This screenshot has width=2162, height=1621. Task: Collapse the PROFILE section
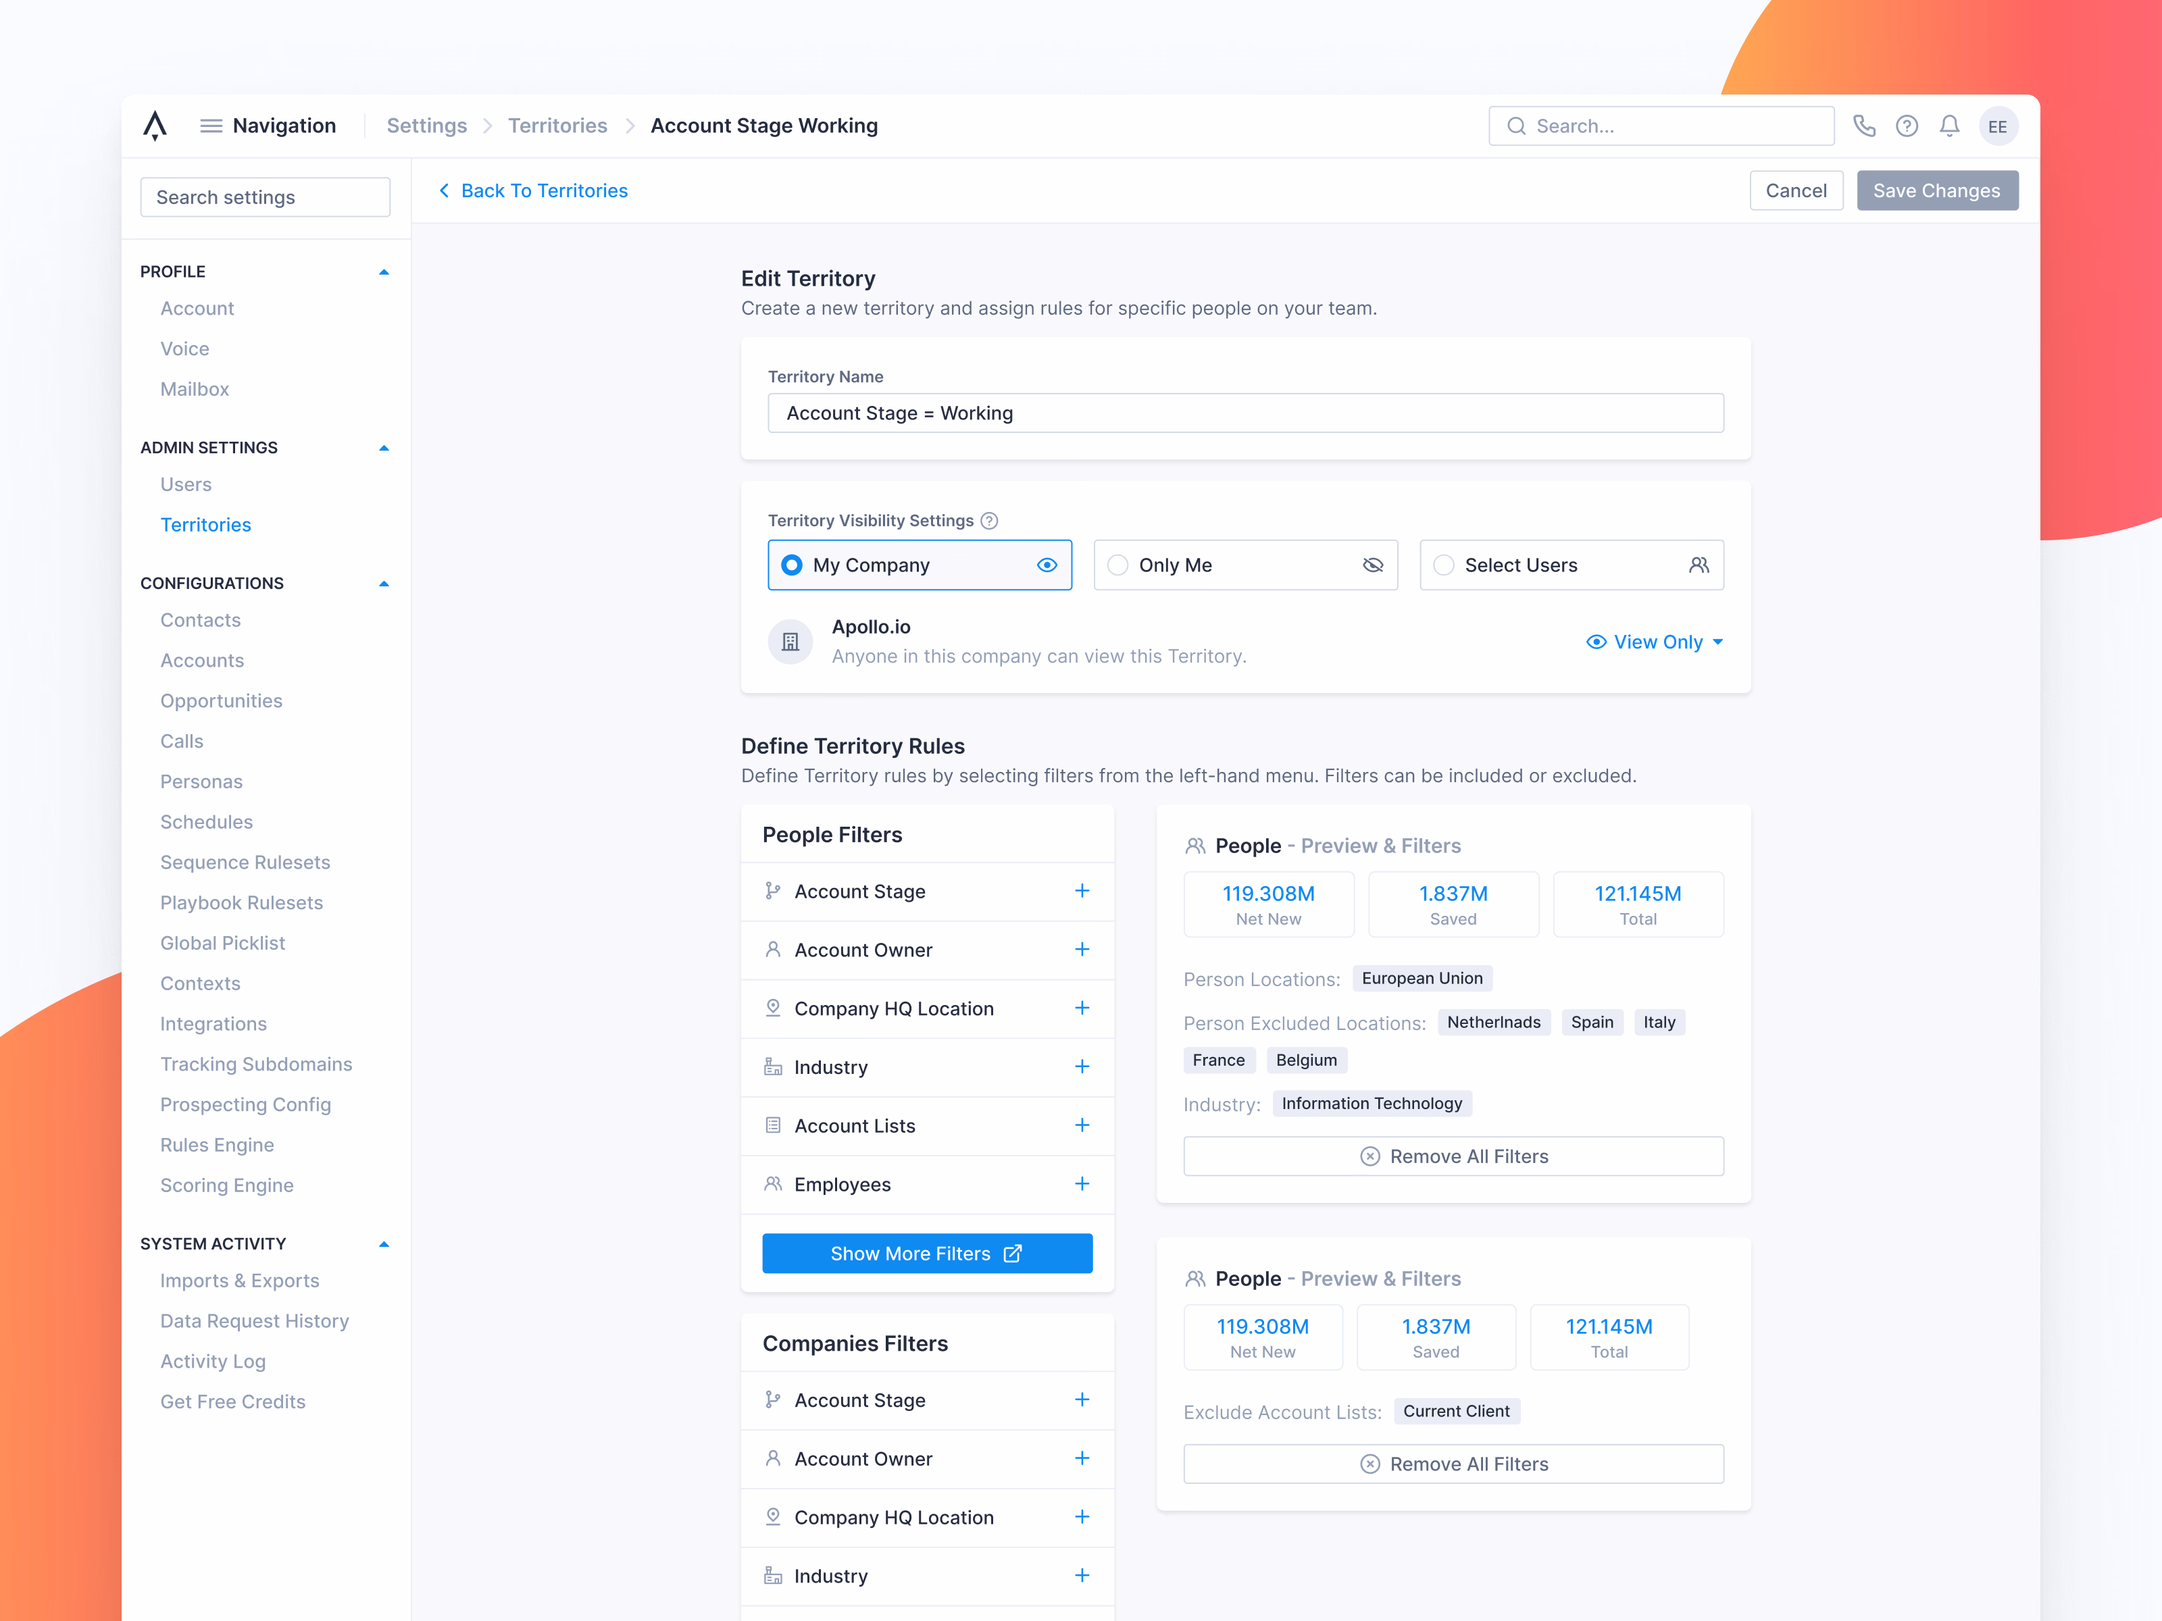pos(383,273)
